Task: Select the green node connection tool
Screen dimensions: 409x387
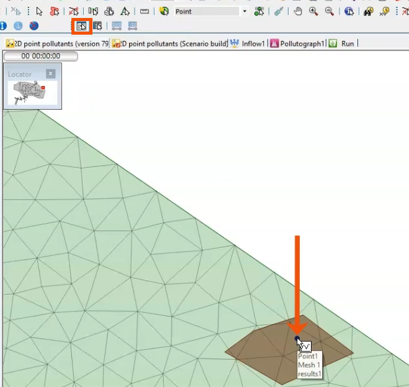Action: point(259,11)
